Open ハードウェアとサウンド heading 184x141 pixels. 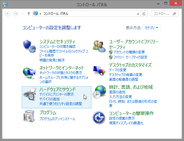(x=58, y=89)
